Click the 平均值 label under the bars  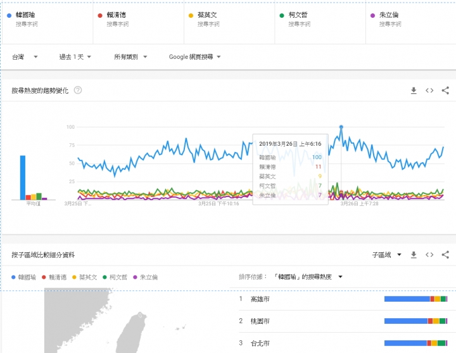pos(34,203)
